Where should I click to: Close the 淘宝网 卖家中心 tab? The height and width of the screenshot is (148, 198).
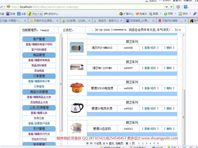coord(121,21)
